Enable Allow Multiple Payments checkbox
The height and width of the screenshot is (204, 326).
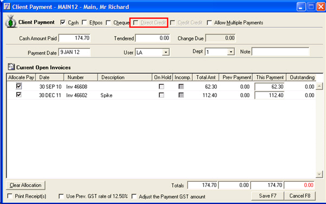(x=209, y=23)
